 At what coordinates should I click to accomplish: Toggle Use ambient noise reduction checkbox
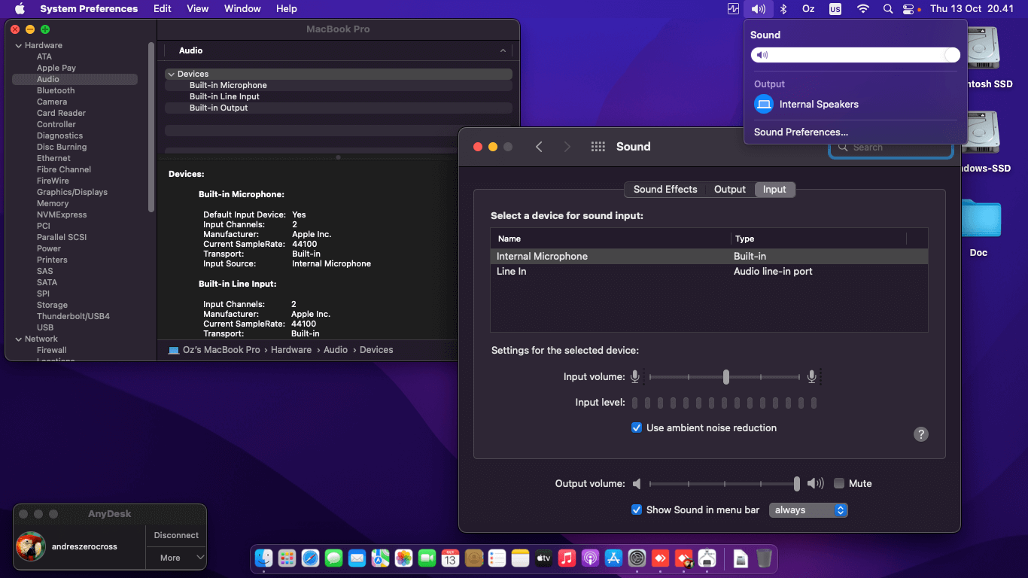637,427
